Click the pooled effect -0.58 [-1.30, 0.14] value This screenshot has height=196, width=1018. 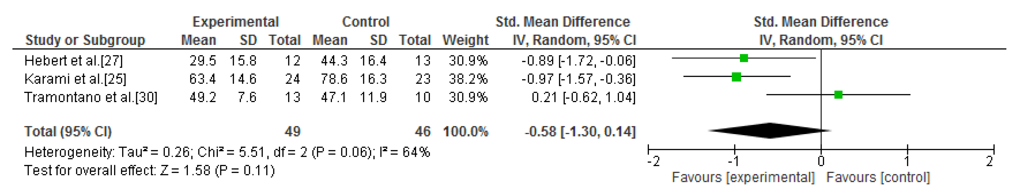coord(580,131)
